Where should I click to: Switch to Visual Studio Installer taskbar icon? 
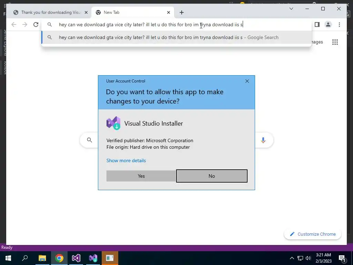[x=93, y=258]
